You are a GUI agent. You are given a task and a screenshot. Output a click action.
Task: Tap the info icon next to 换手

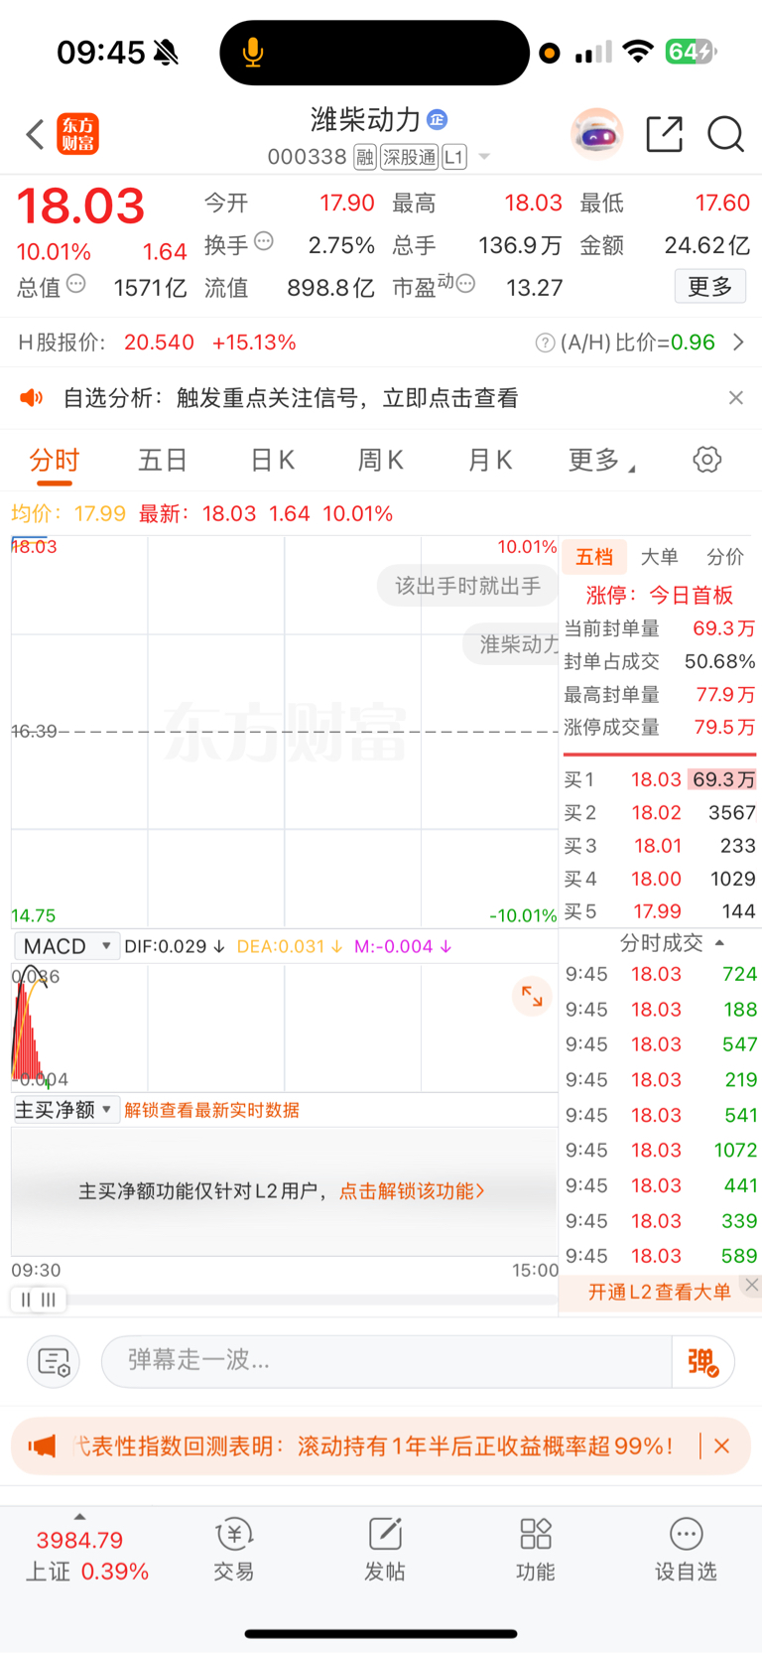click(x=263, y=240)
